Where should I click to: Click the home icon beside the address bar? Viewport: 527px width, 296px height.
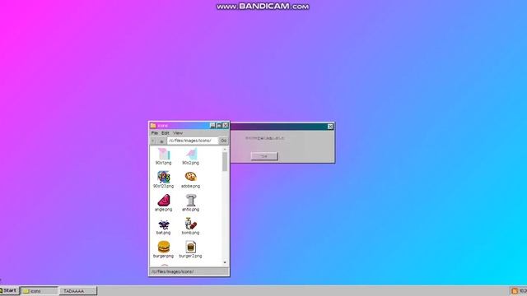[x=161, y=141]
